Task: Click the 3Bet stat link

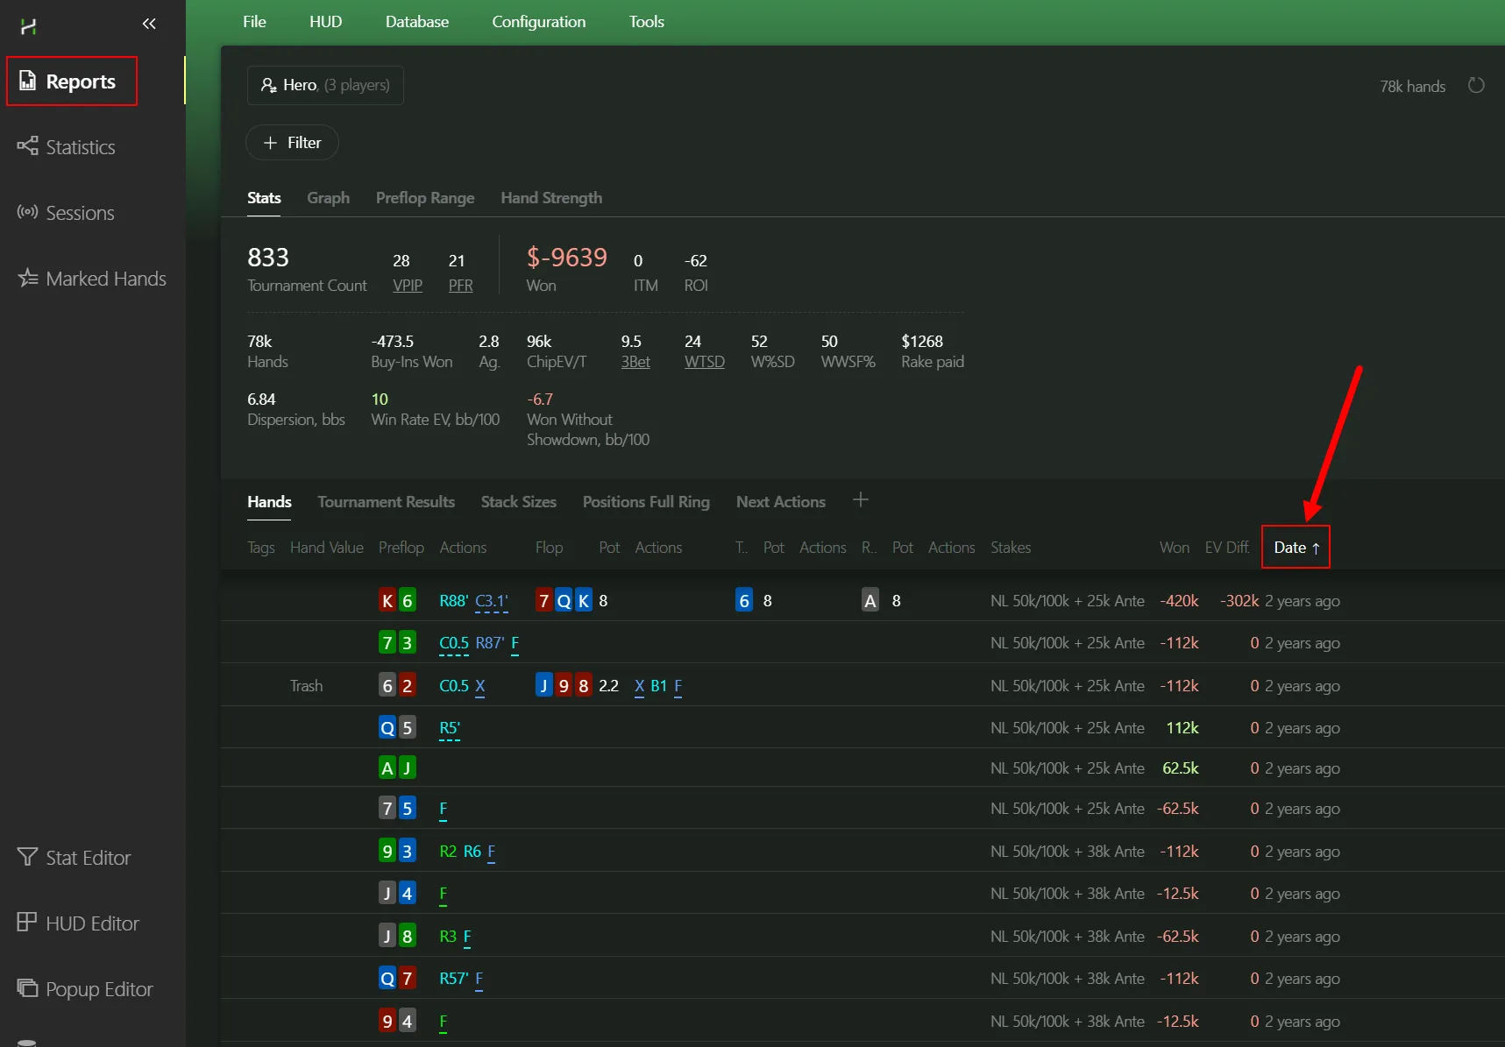Action: [635, 362]
